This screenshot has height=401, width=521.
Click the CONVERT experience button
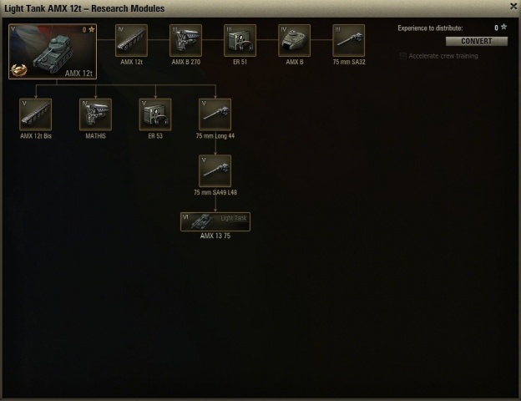coord(477,41)
